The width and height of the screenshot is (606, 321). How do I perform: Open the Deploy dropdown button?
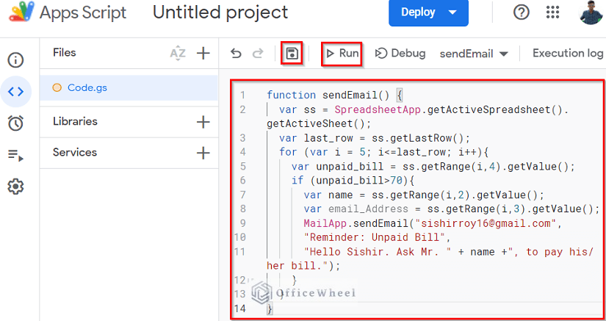428,12
